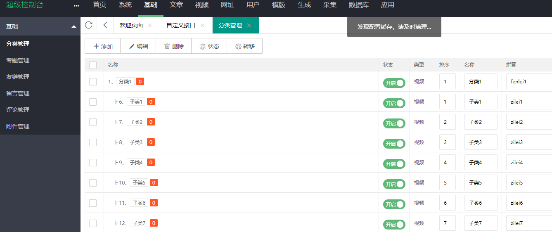Click the orange 0 badge beside 子类7
This screenshot has height=232, width=552.
(154, 223)
